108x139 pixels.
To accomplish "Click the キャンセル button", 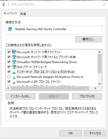I will click(95, 133).
